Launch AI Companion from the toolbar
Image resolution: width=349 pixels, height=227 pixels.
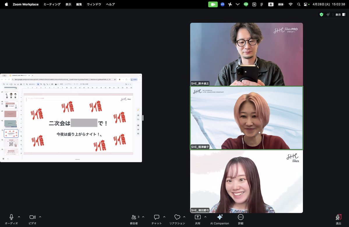tap(219, 217)
